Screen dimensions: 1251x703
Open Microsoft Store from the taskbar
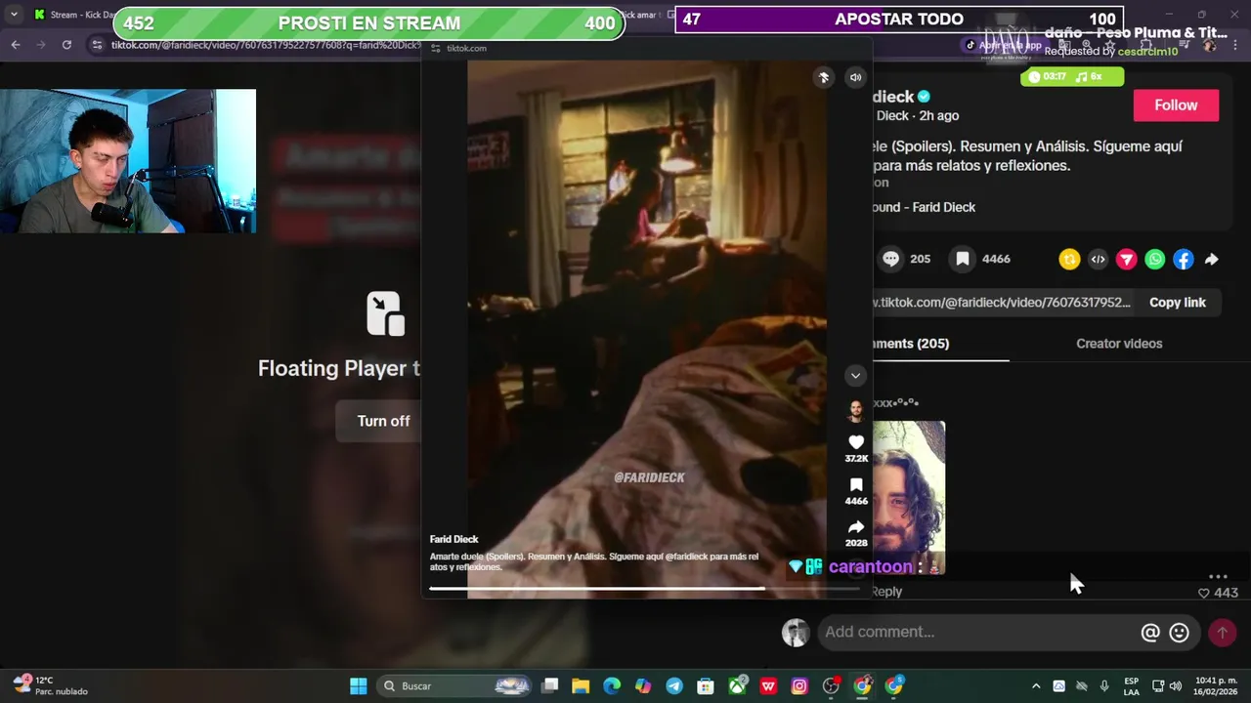pyautogui.click(x=706, y=686)
